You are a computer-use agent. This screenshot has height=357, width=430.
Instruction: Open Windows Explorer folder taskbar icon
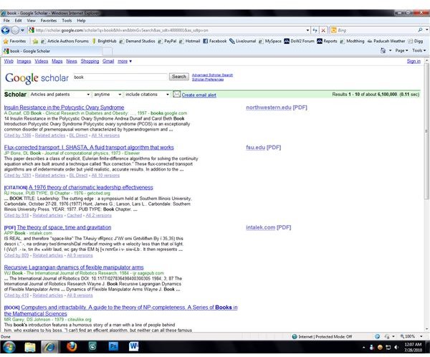click(x=30, y=347)
